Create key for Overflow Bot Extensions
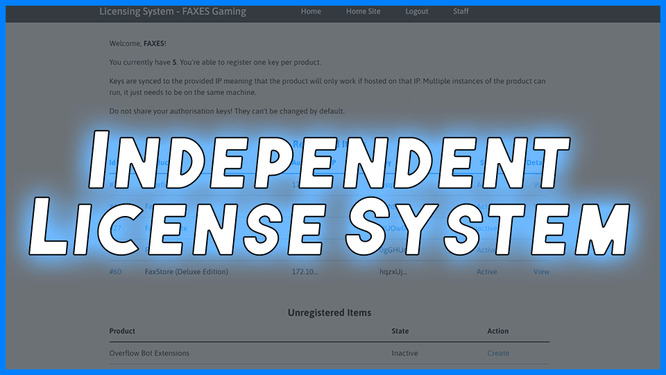The image size is (666, 375). 498,353
